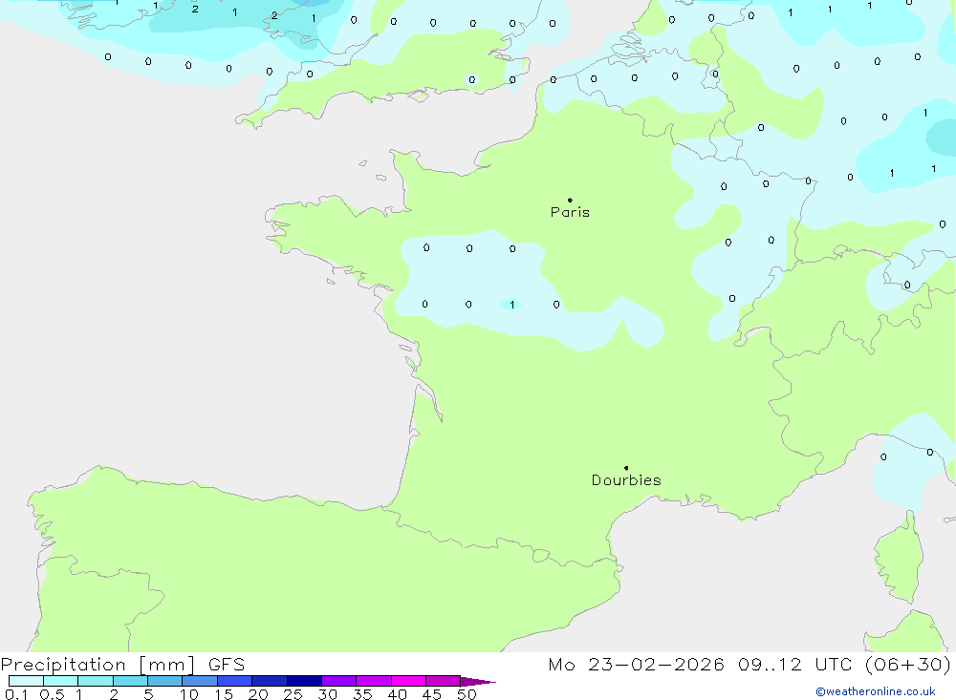Pick the legend swatch between 2 and 5
956x700 pixels.
[x=130, y=681]
